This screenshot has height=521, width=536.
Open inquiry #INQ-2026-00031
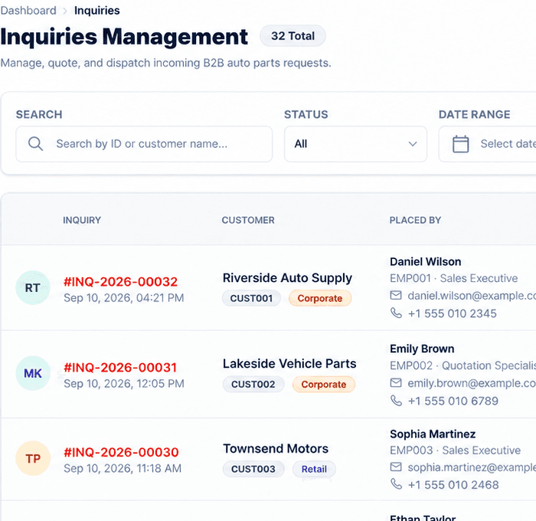point(120,368)
